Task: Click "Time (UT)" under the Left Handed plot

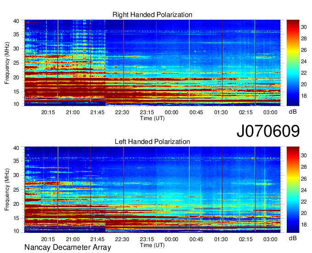Action: (152, 245)
